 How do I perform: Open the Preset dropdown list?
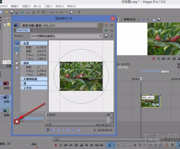click(101, 36)
